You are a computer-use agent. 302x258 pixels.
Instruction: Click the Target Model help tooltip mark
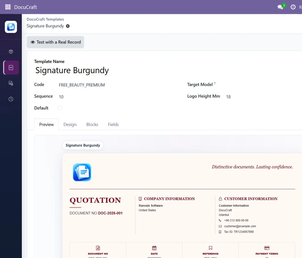click(x=215, y=83)
